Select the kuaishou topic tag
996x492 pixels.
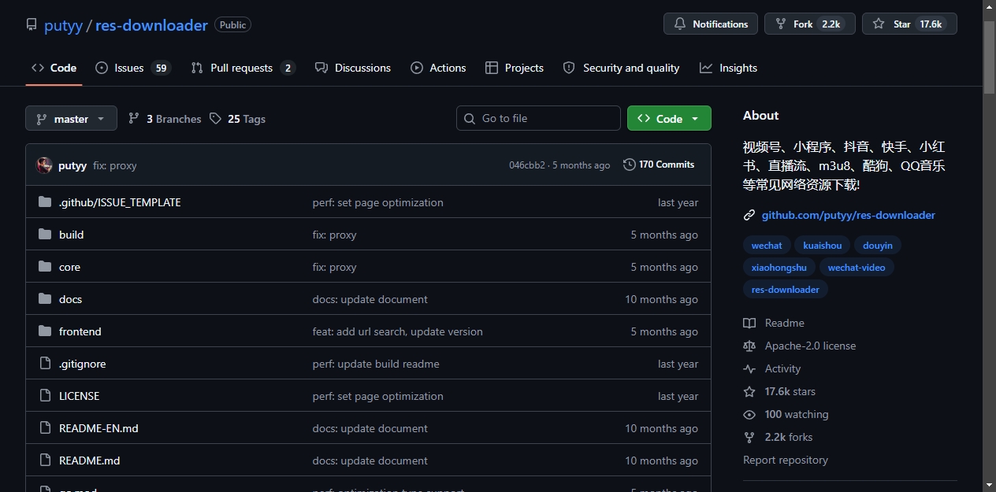pos(823,246)
